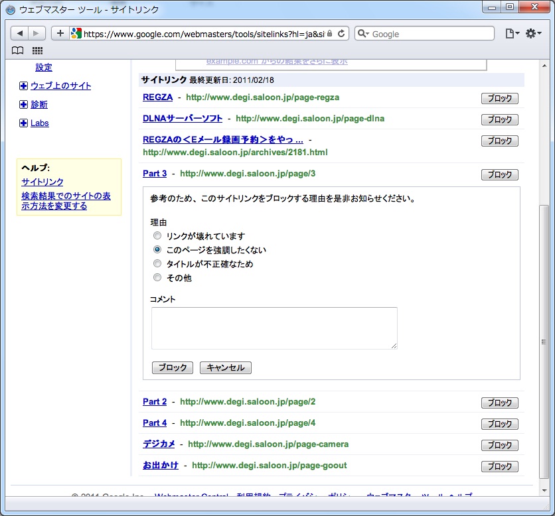Screen dimensions: 555x516
Task: Add bookmark with the plus button
Action: (x=60, y=34)
